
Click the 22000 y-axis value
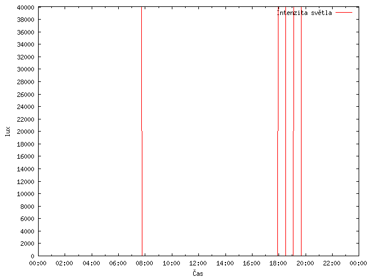[x=25, y=119]
